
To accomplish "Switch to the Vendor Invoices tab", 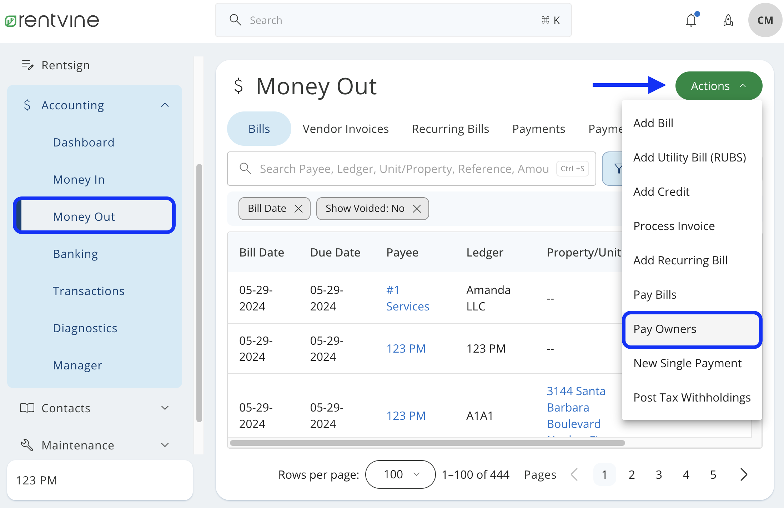I will 345,129.
